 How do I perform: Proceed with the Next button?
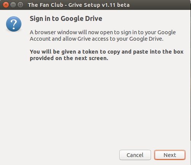coord(170,155)
